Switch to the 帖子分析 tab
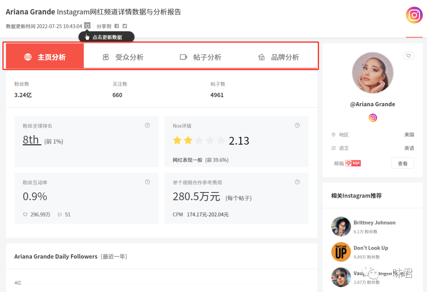Viewport: 427px width, 292px height. tap(201, 57)
